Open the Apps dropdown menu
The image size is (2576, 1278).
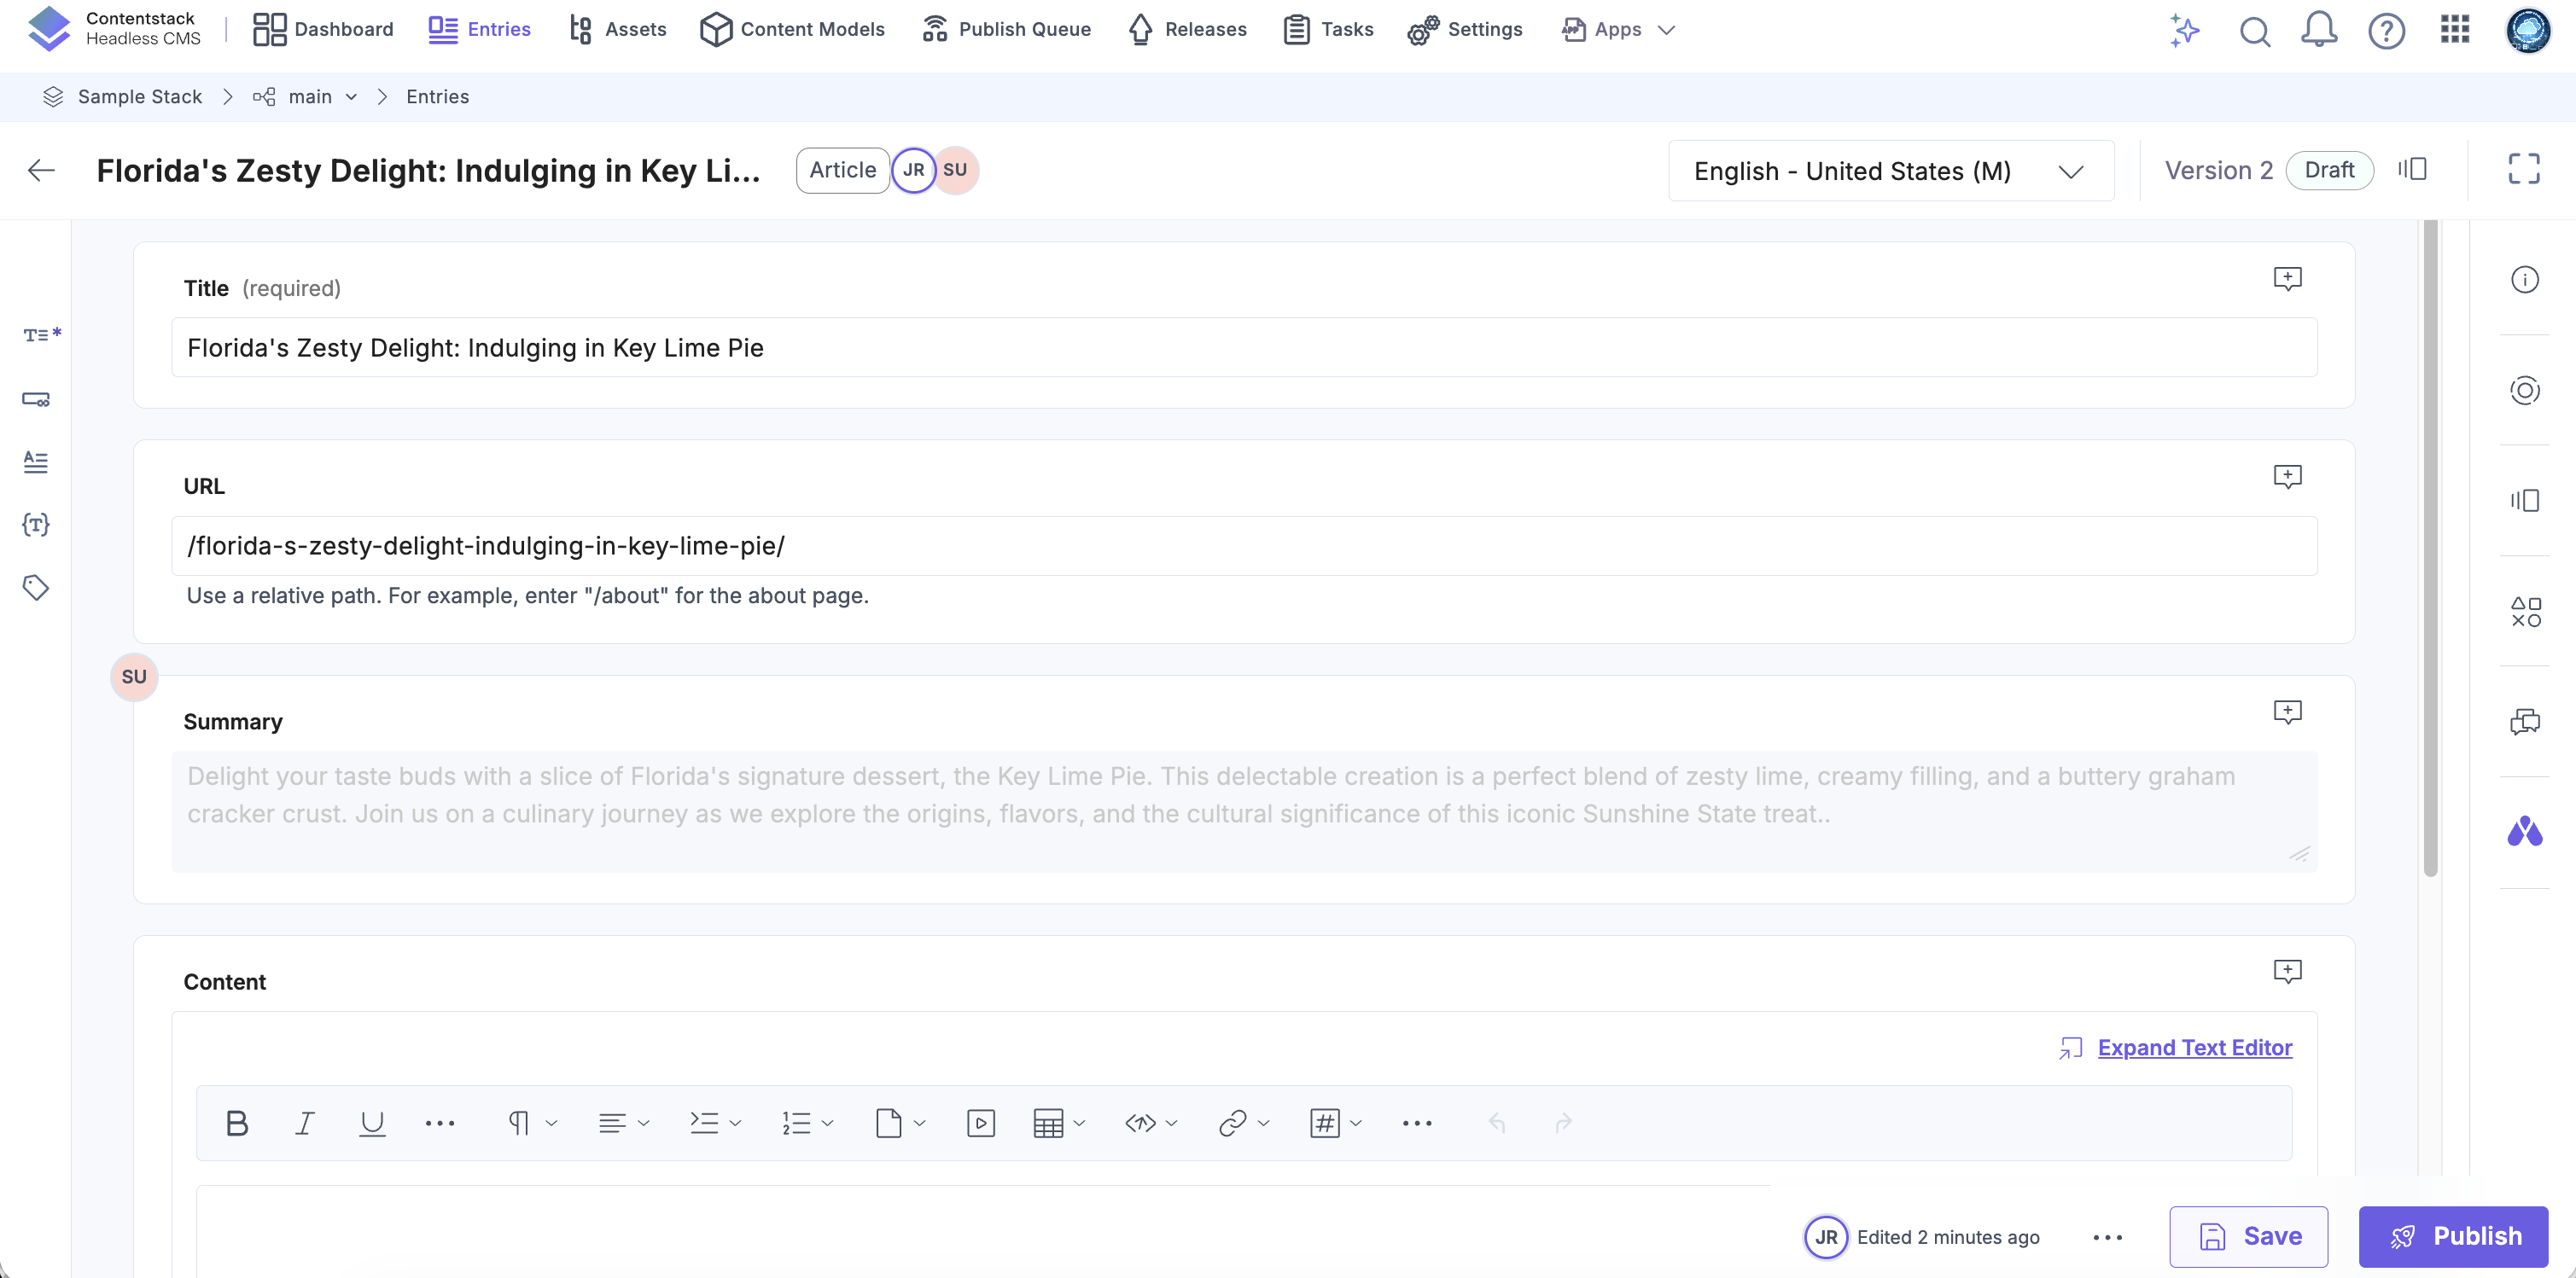coord(1618,30)
